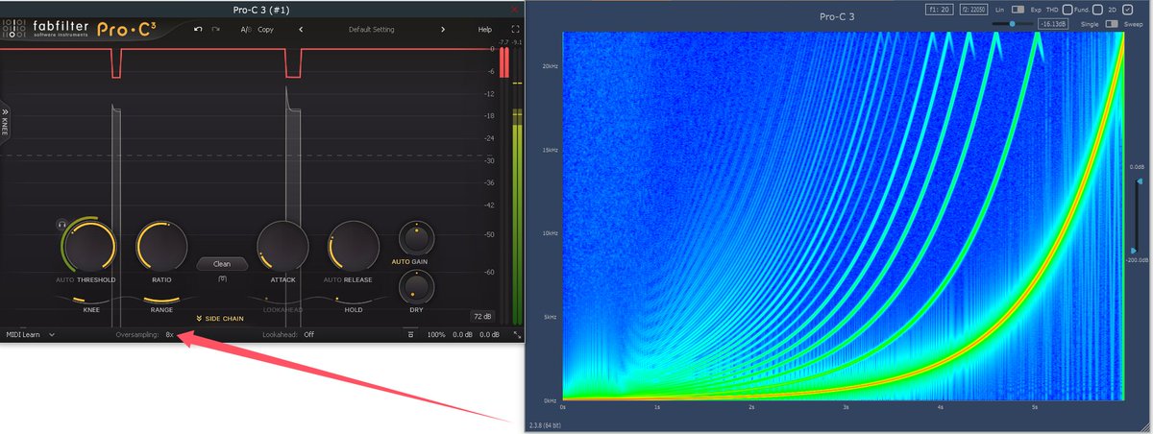Click the Threshold knob

(x=89, y=246)
